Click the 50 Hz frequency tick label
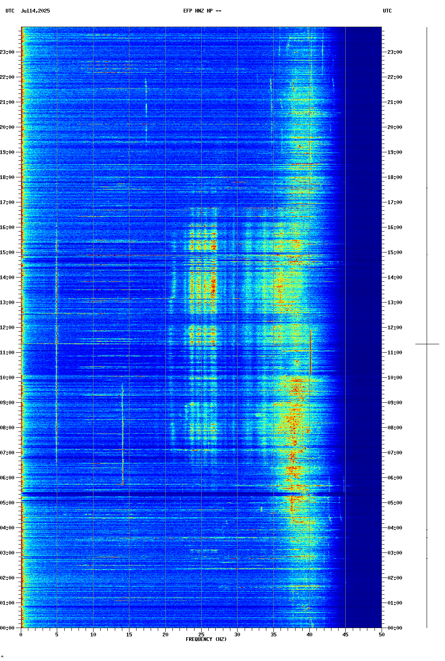 382,635
